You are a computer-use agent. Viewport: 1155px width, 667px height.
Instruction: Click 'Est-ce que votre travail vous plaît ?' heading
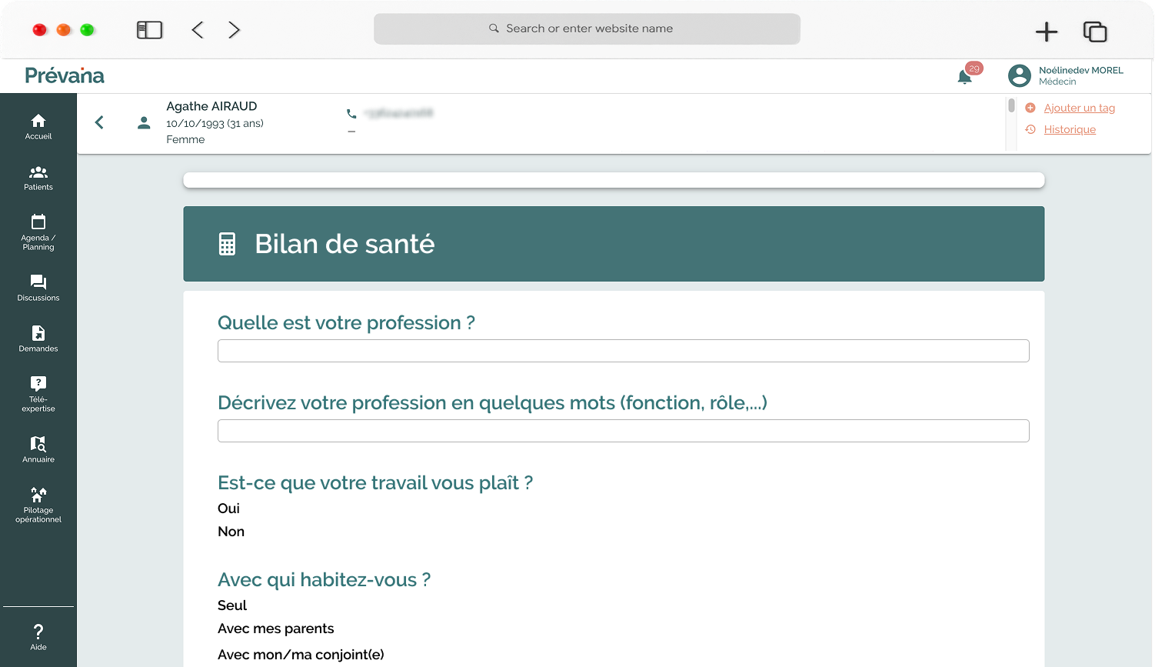point(375,483)
